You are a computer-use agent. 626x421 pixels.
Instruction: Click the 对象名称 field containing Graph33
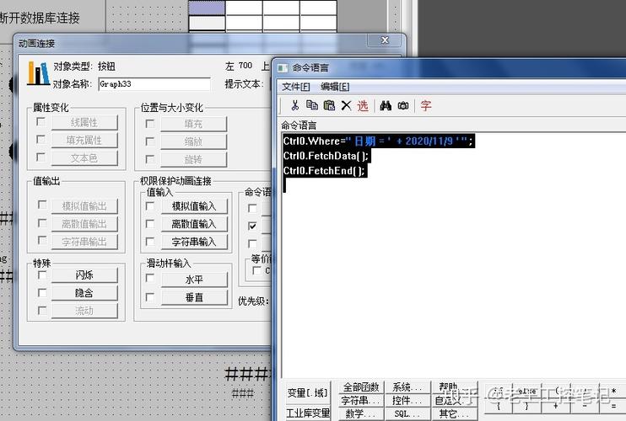(154, 84)
